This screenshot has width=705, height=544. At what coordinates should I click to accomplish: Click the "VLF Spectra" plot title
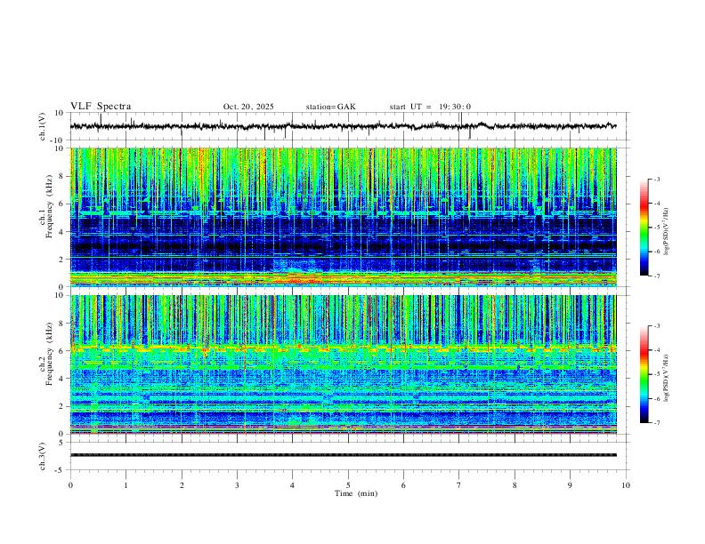pos(101,107)
